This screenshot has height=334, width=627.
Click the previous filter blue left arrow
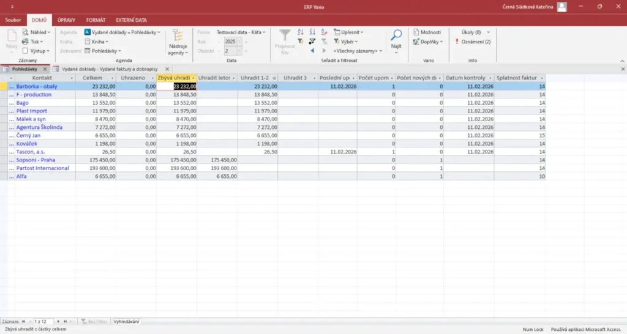(313, 51)
